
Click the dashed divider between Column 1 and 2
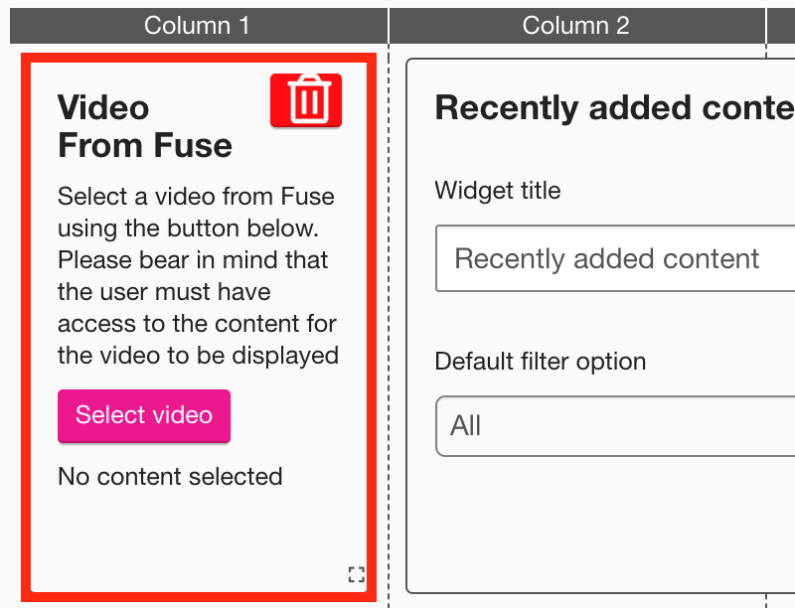point(389,328)
